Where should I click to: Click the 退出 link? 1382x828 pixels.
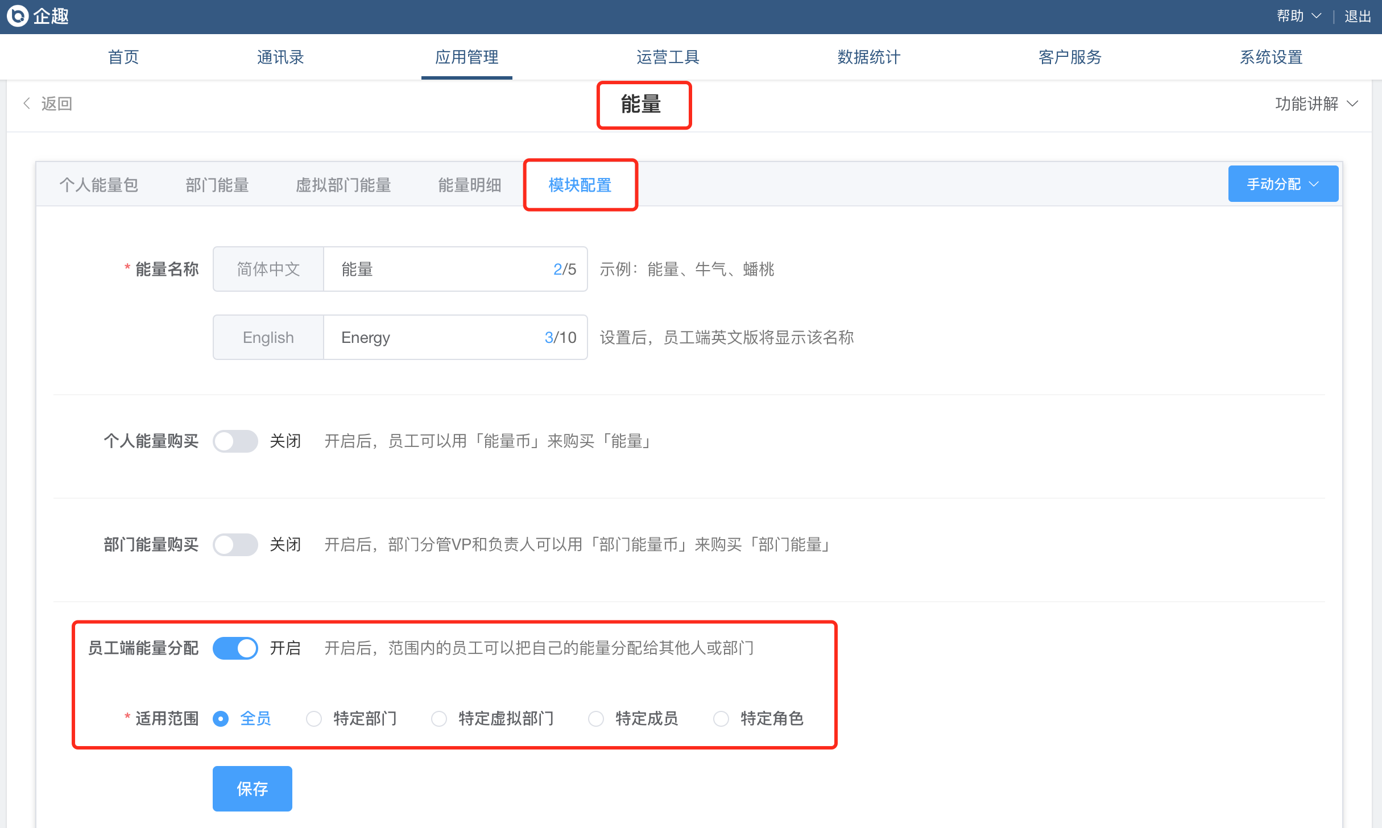coord(1357,16)
